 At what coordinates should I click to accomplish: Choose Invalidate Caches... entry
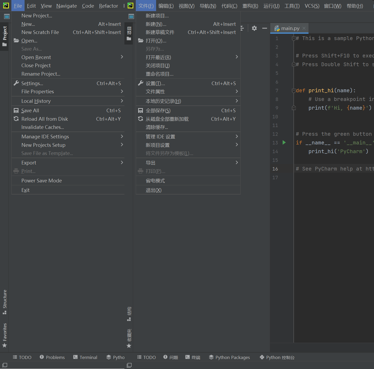tap(68, 127)
